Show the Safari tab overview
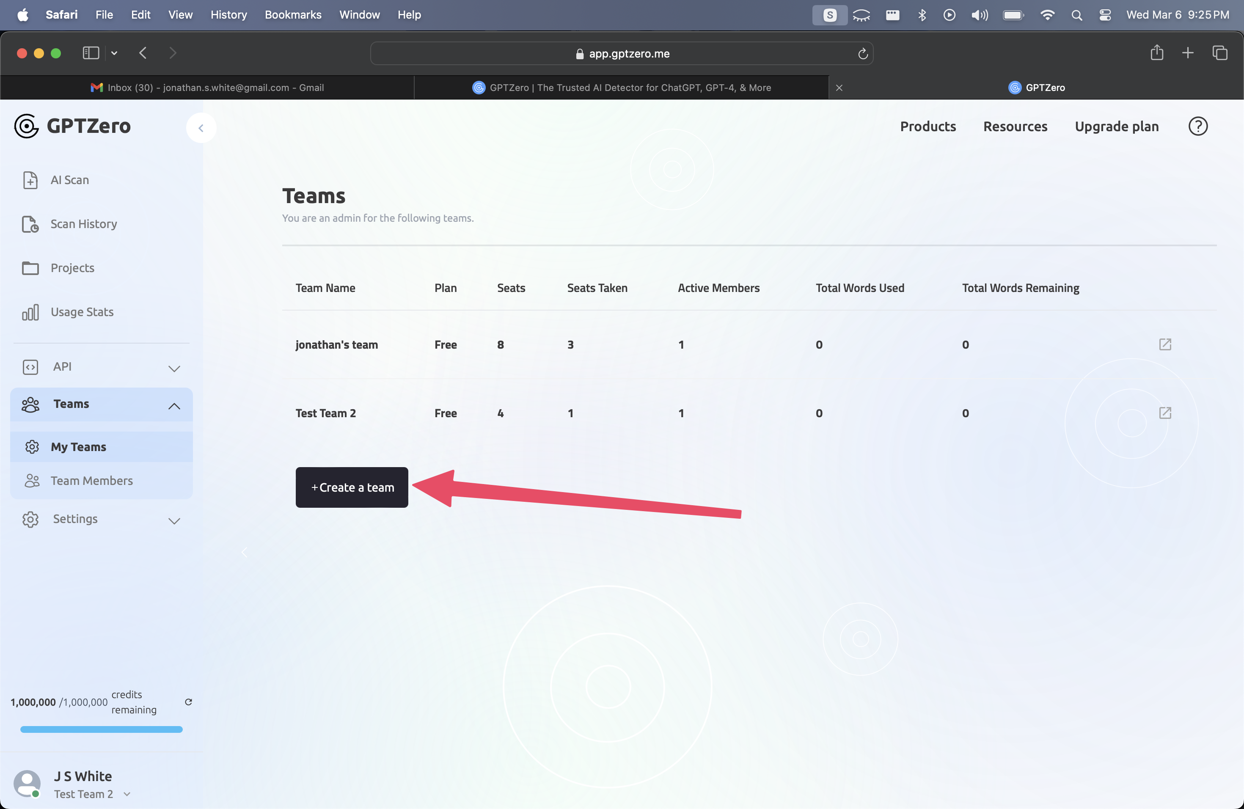The image size is (1244, 809). (x=1220, y=53)
